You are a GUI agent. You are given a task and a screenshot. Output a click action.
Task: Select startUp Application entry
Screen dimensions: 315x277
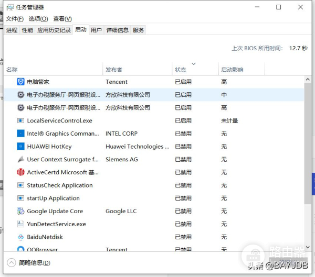tap(53, 198)
